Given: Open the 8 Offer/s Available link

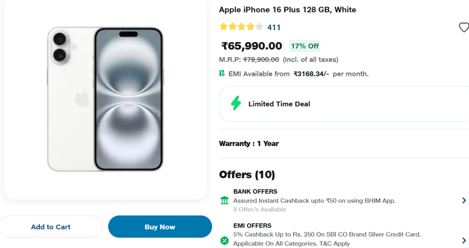Looking at the screenshot, I should (x=260, y=210).
